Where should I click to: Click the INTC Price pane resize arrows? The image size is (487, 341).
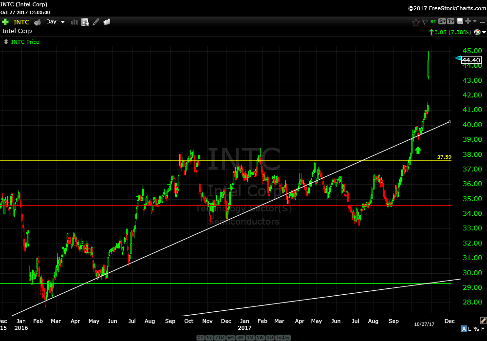point(6,42)
